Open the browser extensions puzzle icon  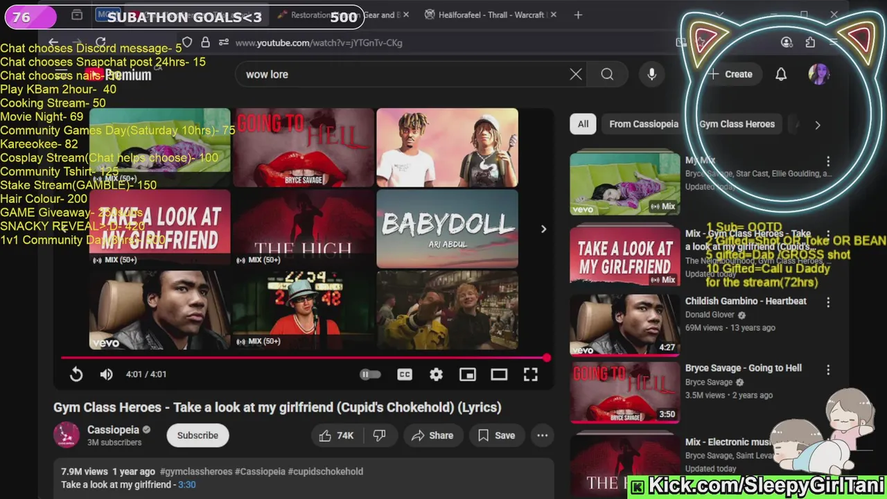810,42
